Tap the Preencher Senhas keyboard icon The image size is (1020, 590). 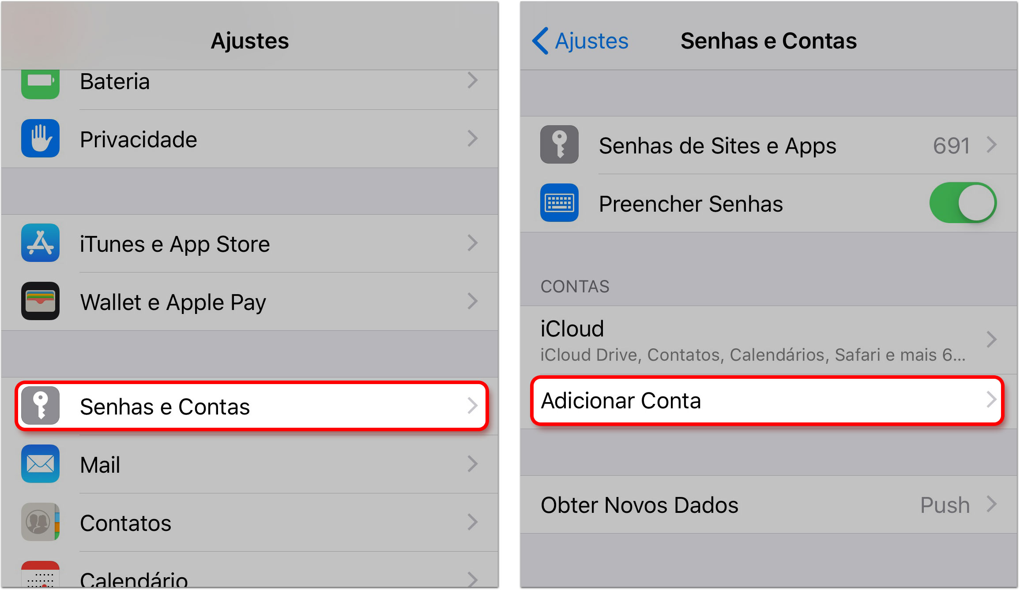tap(559, 203)
